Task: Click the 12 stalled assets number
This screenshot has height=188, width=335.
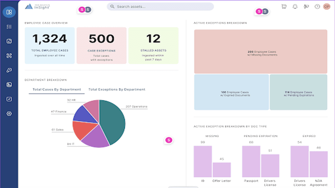Action: click(153, 39)
